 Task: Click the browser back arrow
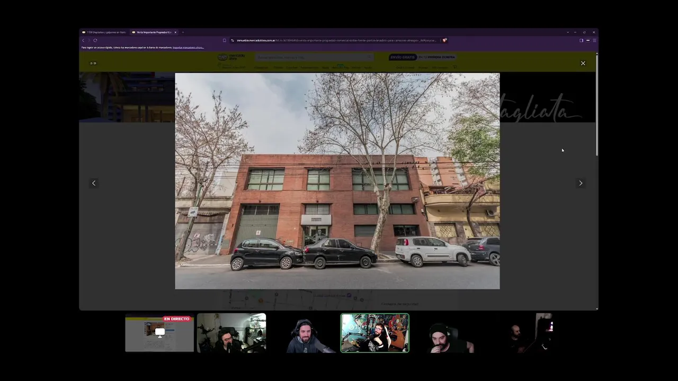[x=83, y=40]
